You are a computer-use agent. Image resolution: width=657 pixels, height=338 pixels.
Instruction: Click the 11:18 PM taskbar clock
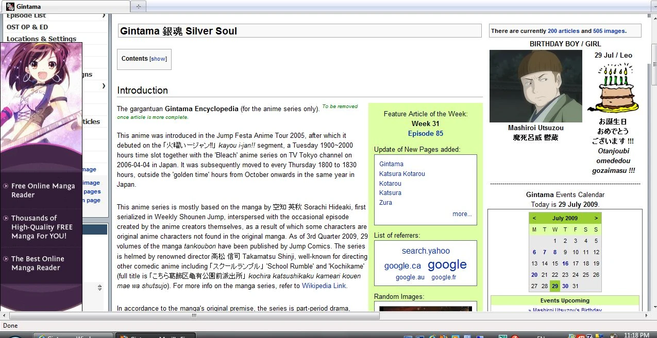tap(636, 335)
